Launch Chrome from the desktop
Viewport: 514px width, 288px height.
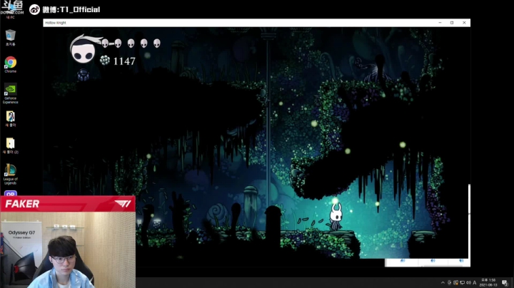[x=11, y=64]
